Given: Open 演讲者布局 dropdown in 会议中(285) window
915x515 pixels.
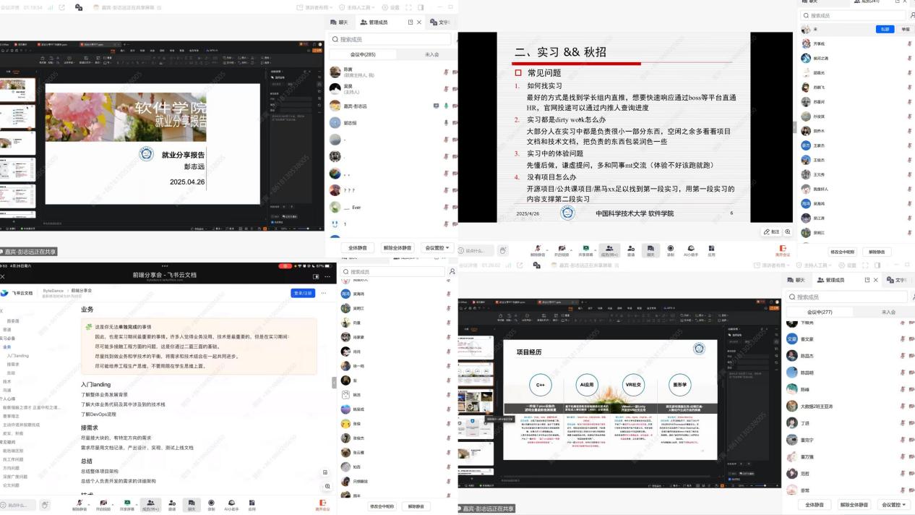Looking at the screenshot, I should pos(313,7).
